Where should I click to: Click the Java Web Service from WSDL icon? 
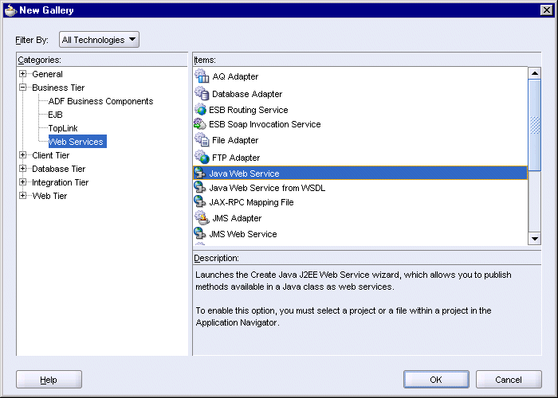[200, 187]
